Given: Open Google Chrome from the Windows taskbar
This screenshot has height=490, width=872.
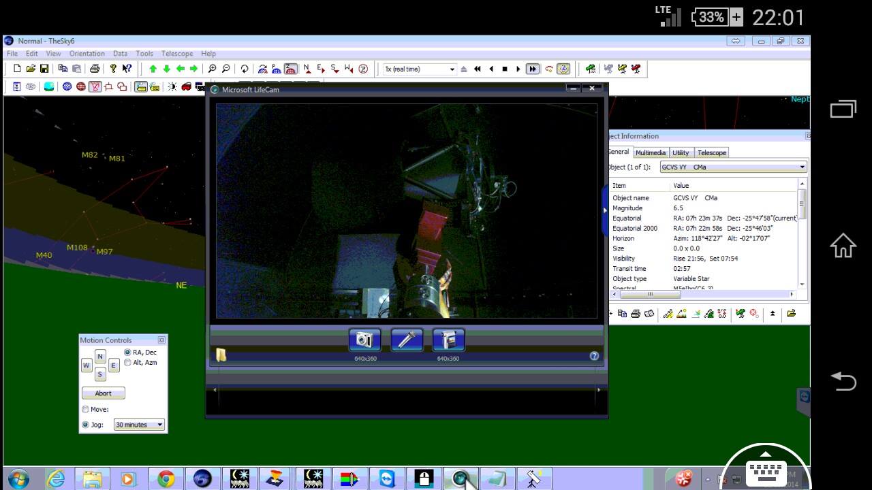Looking at the screenshot, I should (166, 479).
